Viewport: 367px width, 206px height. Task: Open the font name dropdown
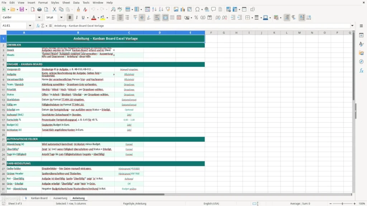[x=39, y=18]
